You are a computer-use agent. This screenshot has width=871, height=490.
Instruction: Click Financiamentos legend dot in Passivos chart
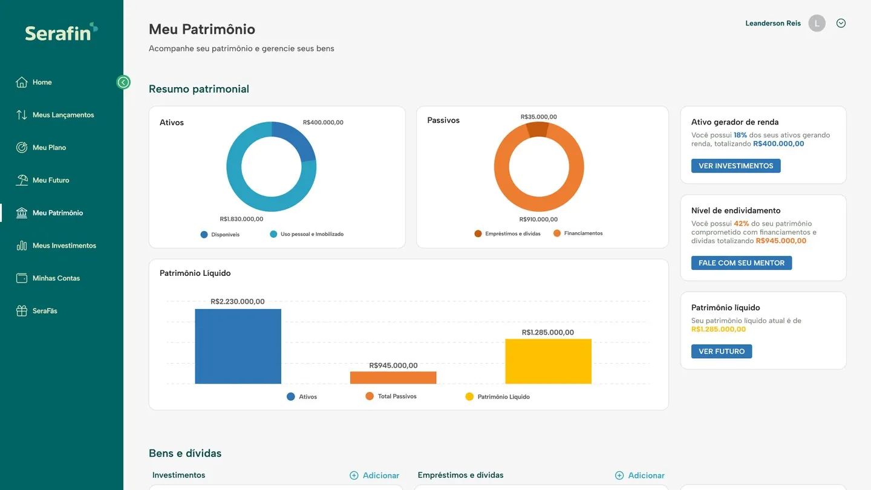tap(557, 233)
